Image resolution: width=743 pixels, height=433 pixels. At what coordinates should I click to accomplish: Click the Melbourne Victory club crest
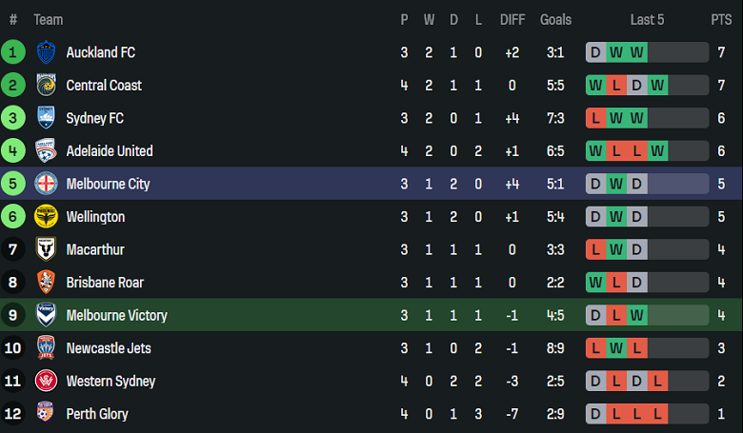[46, 315]
